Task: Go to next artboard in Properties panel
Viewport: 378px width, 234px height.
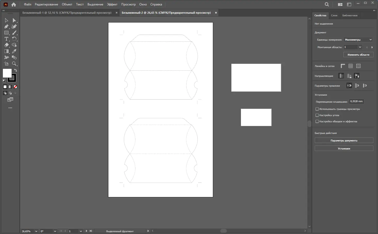Action: pyautogui.click(x=372, y=47)
